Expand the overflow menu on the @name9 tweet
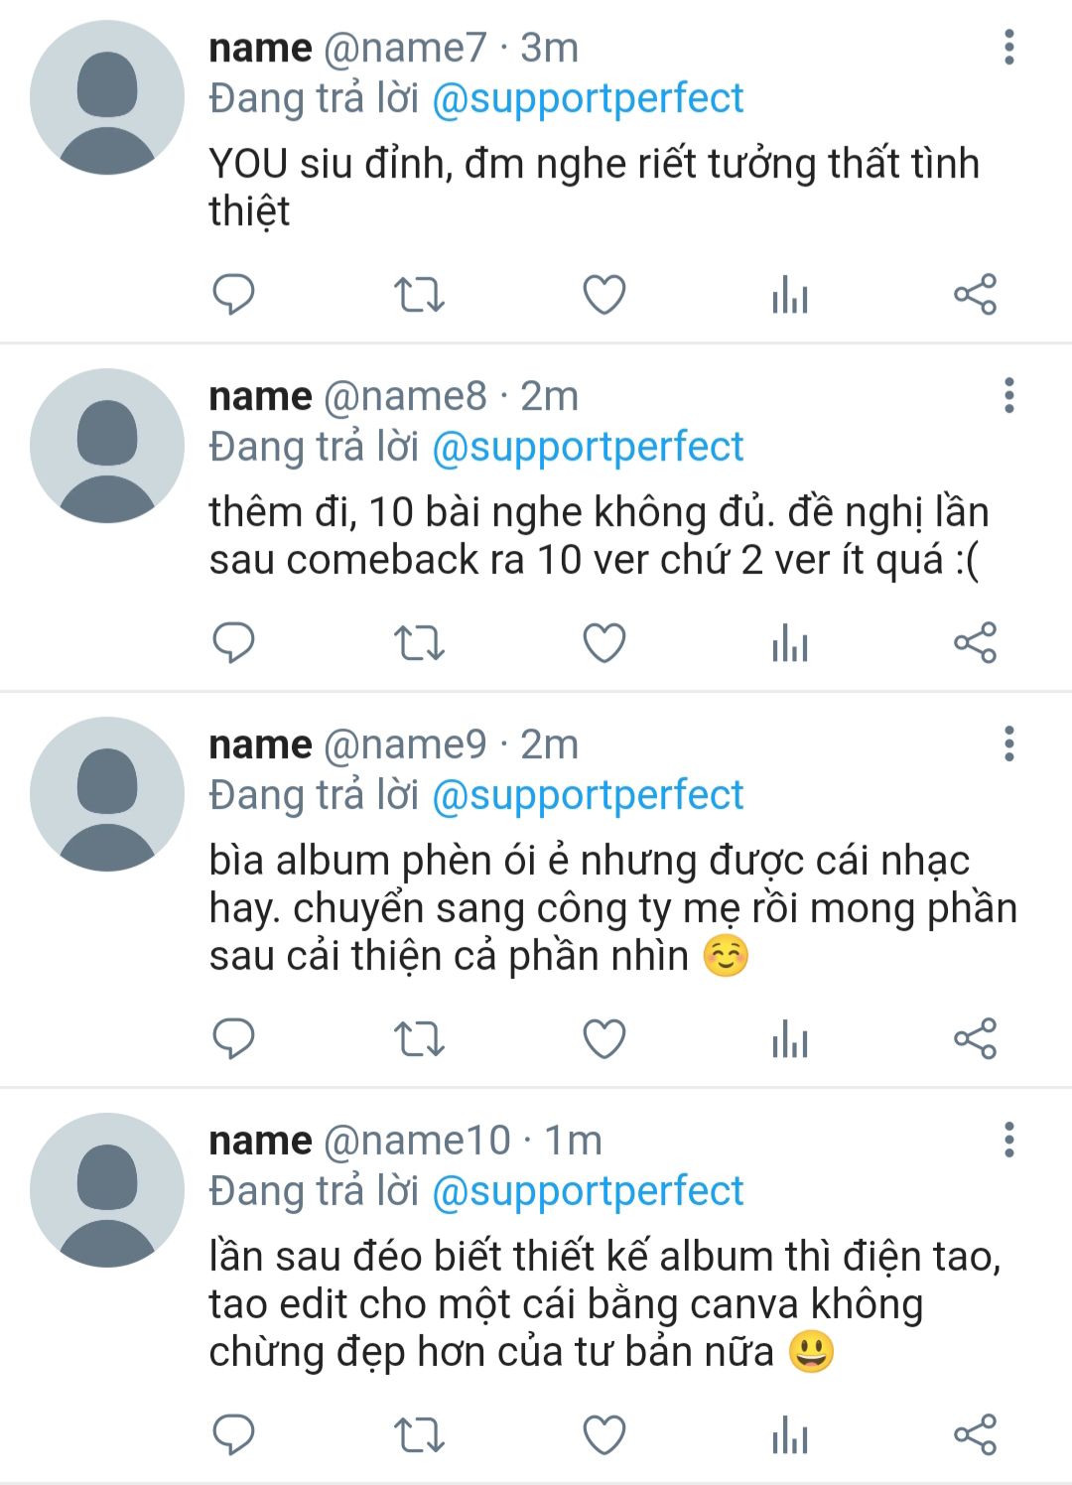Viewport: 1072px width, 1485px height. coord(1009,743)
